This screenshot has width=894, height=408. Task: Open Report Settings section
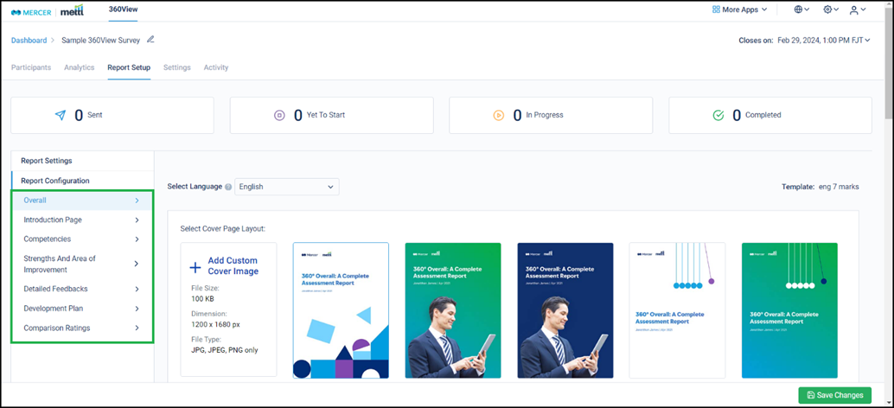[82, 161]
